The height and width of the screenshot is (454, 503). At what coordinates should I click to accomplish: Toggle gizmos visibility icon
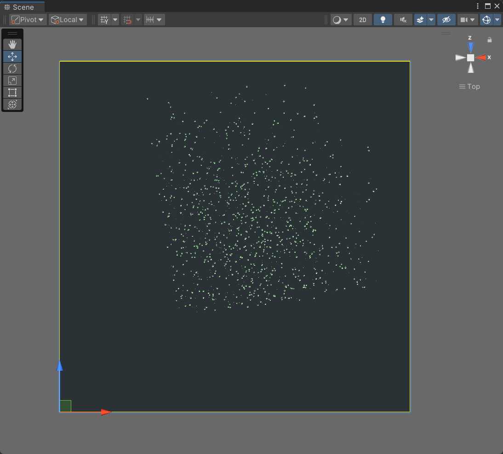[486, 20]
